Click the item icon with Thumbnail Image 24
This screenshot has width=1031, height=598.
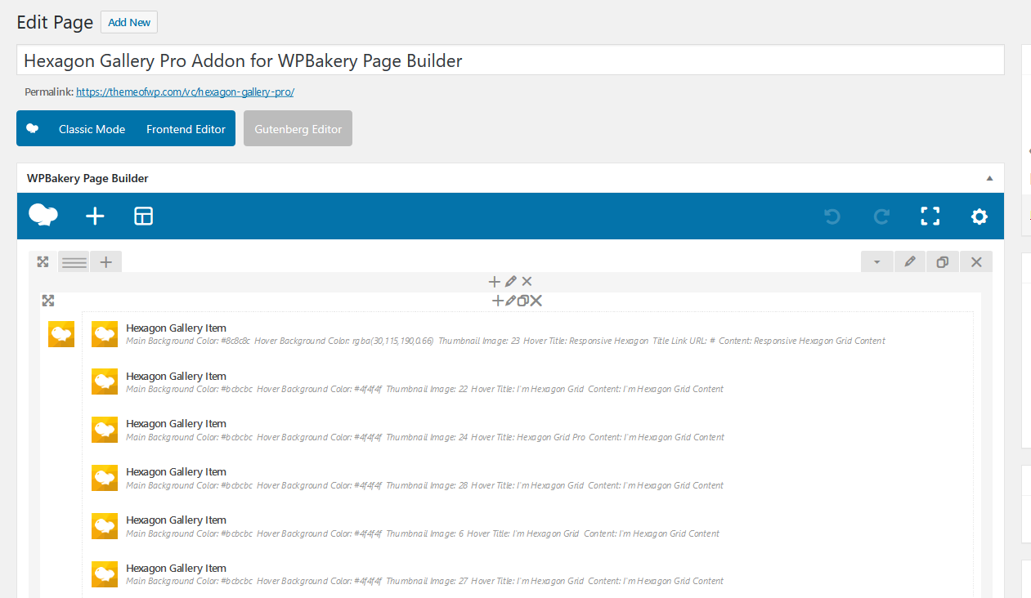(x=105, y=430)
